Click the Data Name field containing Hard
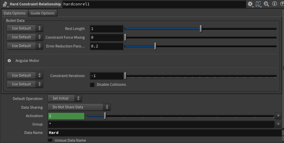 (165, 133)
